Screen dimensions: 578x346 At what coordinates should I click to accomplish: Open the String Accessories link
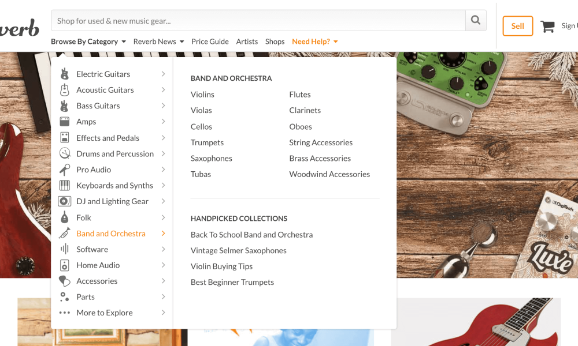pos(321,142)
